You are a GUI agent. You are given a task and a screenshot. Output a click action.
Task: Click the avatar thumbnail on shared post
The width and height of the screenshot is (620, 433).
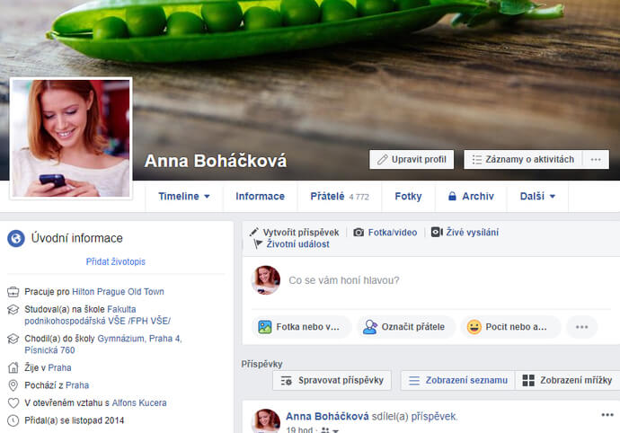pos(266,420)
